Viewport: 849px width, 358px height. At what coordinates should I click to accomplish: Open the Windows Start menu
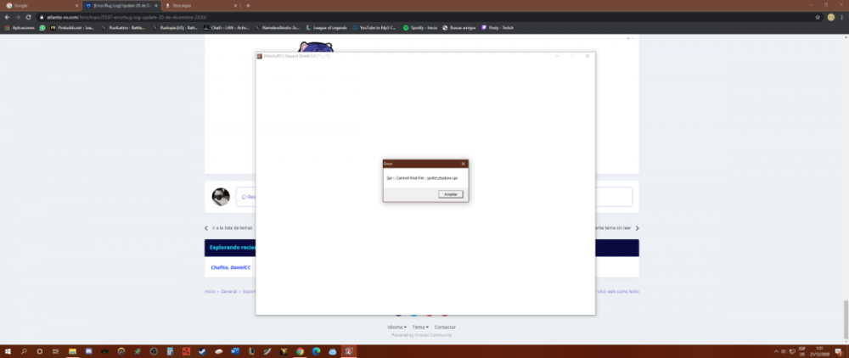(x=7, y=351)
